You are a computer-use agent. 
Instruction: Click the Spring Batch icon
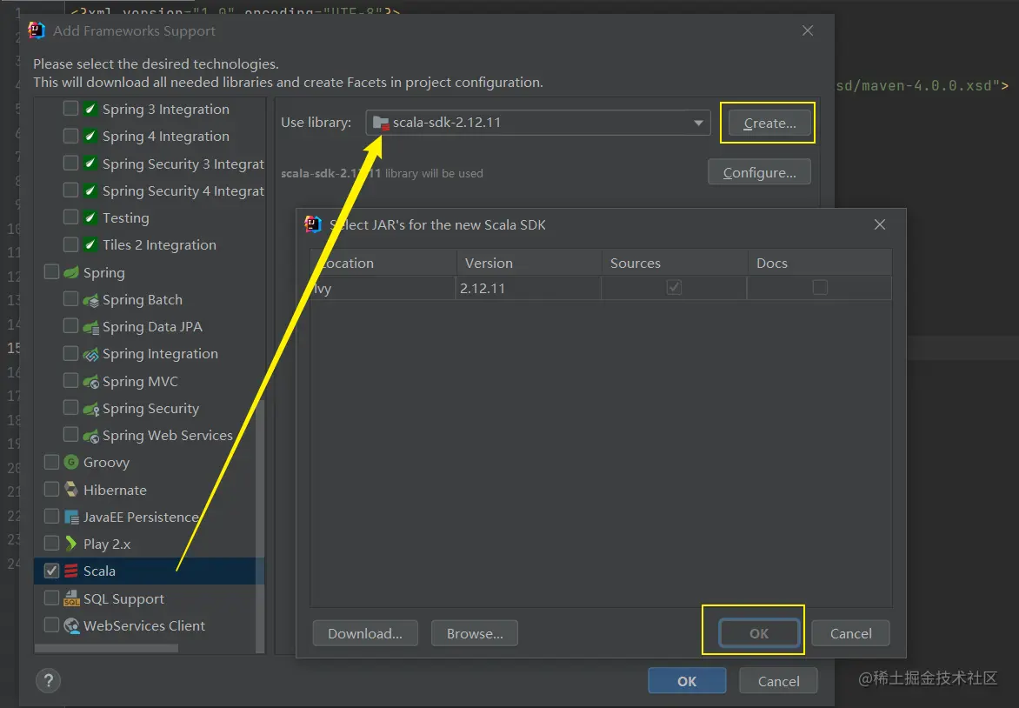click(91, 300)
